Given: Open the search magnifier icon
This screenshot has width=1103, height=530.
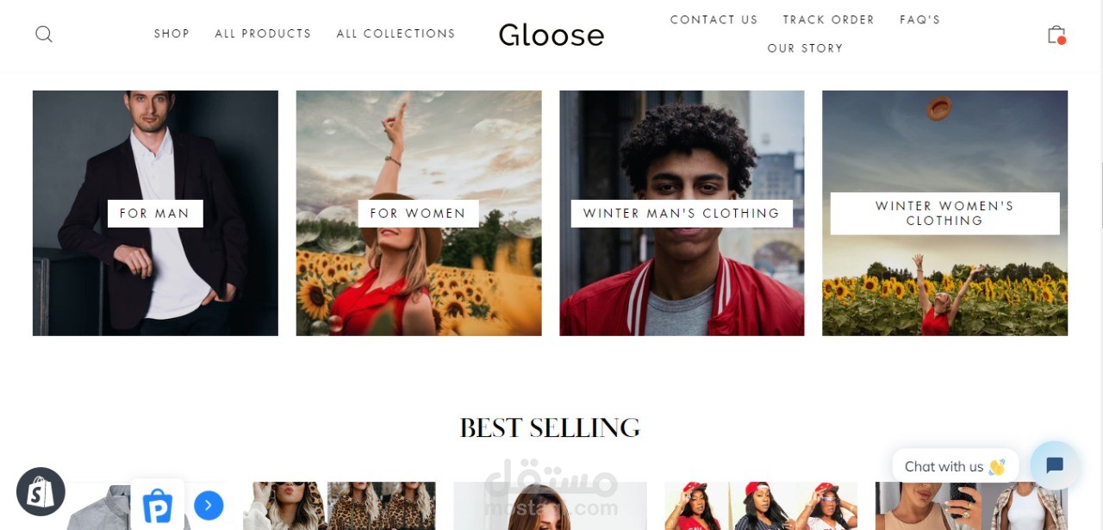Looking at the screenshot, I should [x=44, y=34].
